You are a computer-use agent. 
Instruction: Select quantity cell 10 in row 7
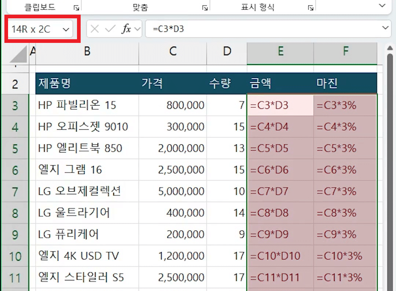(x=227, y=191)
